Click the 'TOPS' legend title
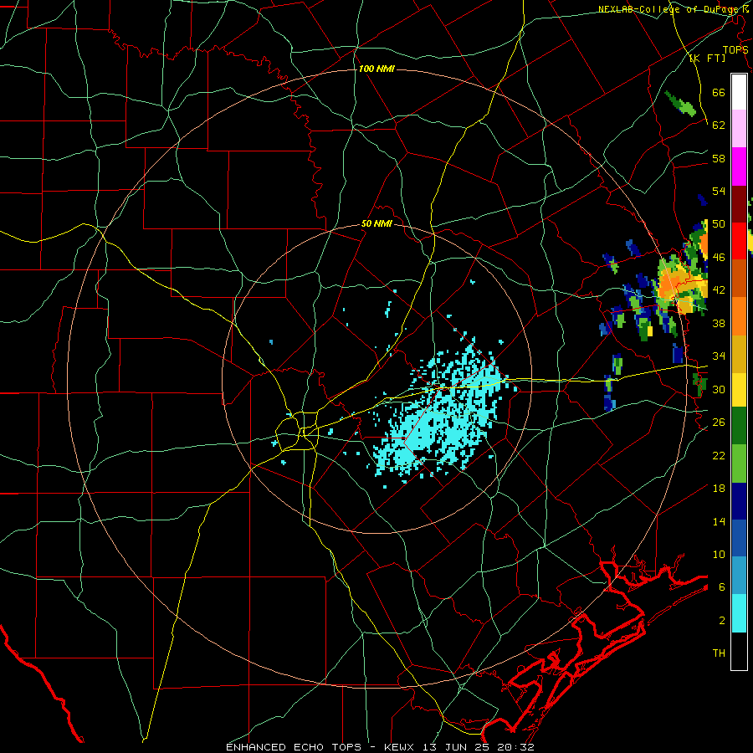The height and width of the screenshot is (753, 753). click(735, 49)
